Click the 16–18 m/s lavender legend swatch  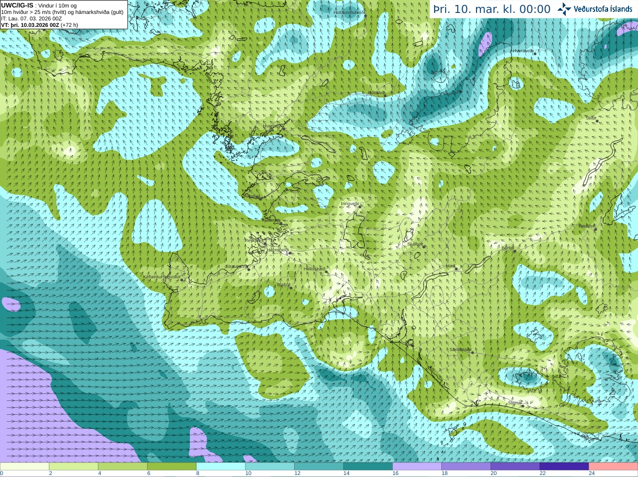(x=417, y=467)
